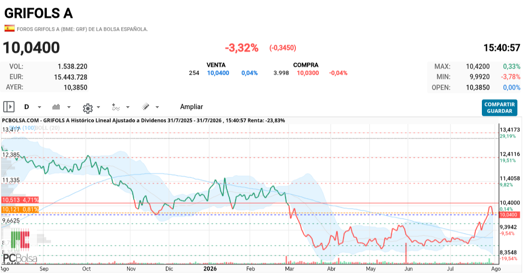Image resolution: width=523 pixels, height=273 pixels.
Task: Click the 11,4058 right axis label
Action: tap(509, 179)
